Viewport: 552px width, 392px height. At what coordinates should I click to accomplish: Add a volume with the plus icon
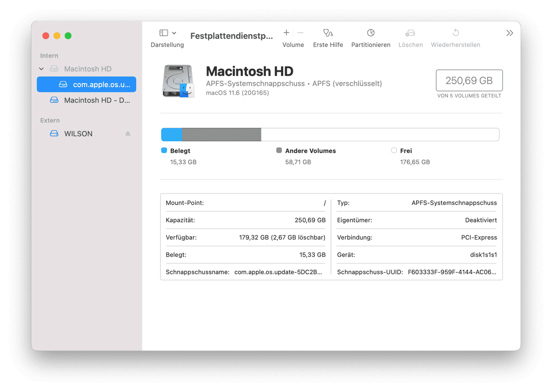click(286, 33)
